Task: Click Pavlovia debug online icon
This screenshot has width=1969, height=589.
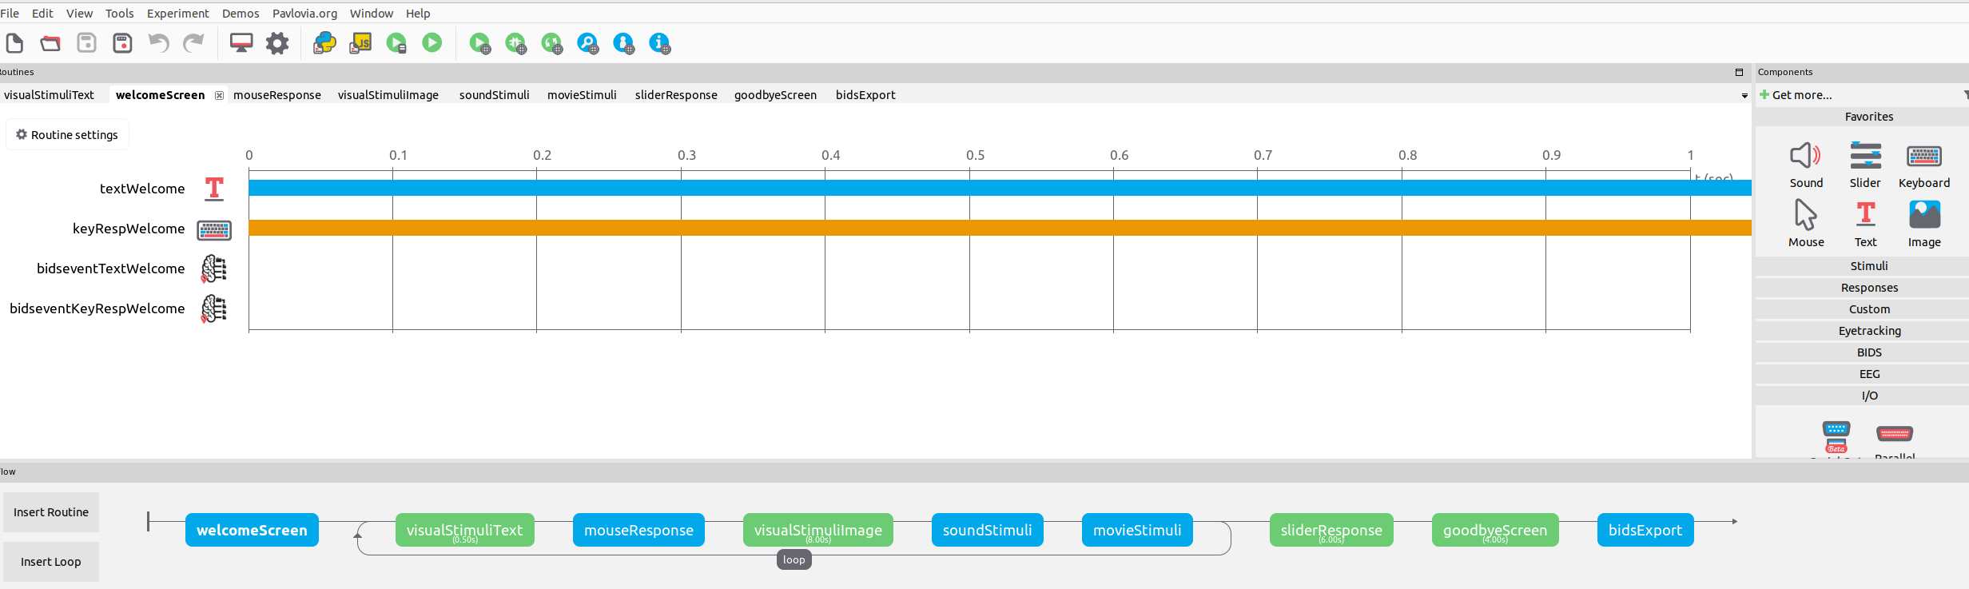Action: [515, 43]
